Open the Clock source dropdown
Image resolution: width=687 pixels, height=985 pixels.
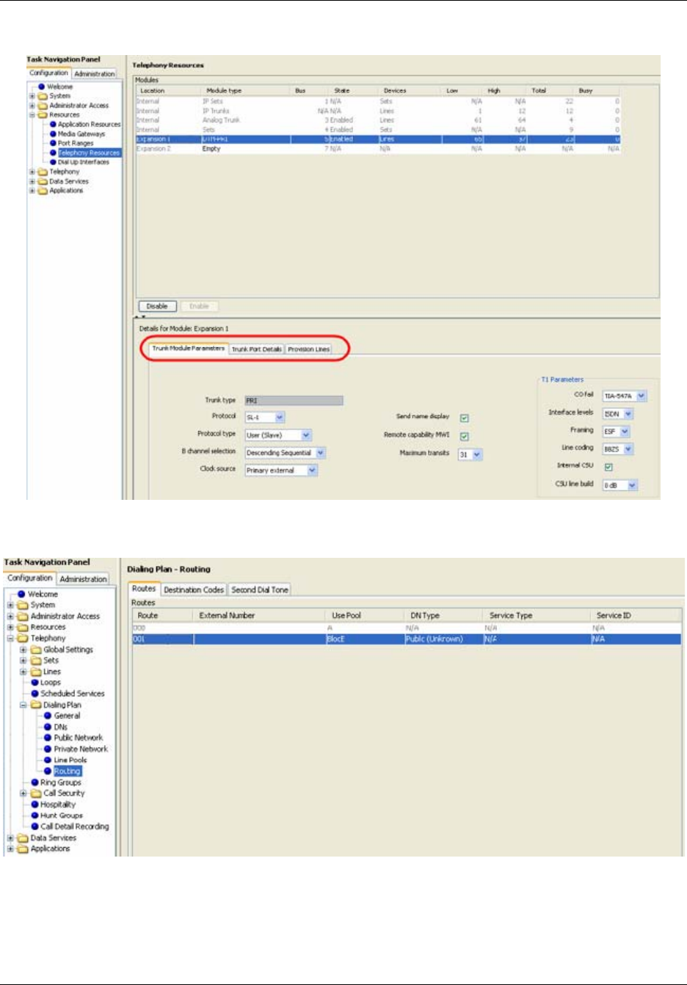click(281, 470)
